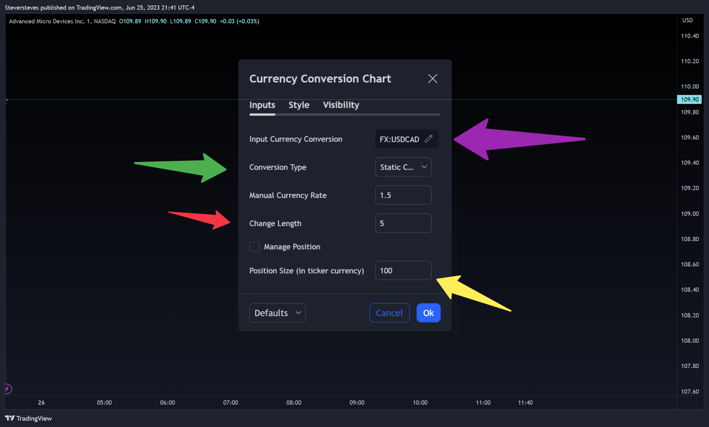Open the Visibility tab

tap(341, 105)
